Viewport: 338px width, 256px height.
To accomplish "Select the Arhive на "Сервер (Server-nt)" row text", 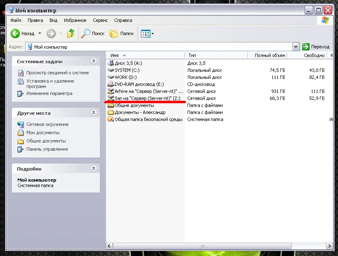I will coord(149,91).
